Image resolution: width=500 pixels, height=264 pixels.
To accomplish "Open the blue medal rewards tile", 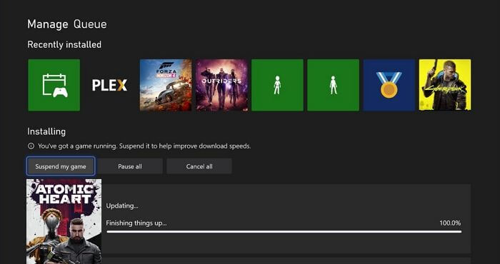I will coord(389,85).
